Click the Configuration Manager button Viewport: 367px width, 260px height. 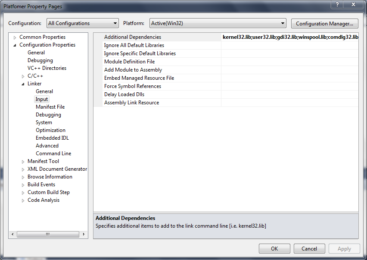pyautogui.click(x=324, y=23)
